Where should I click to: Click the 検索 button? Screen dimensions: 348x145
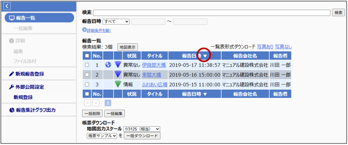coord(338,13)
